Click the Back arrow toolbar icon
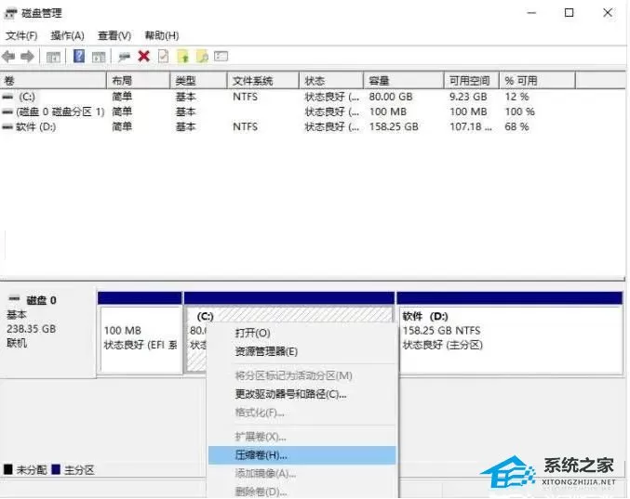The height and width of the screenshot is (499, 630). pos(8,57)
